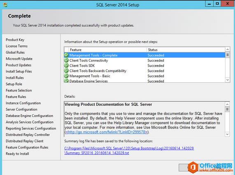Click the Feature column header

(x=107, y=50)
